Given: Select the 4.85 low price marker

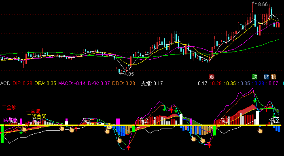Looking at the screenshot, I should pos(129,74).
